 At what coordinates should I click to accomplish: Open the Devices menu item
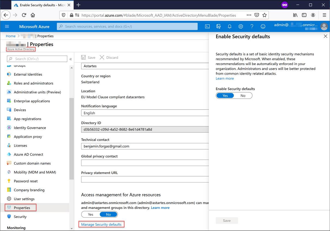coord(20,110)
